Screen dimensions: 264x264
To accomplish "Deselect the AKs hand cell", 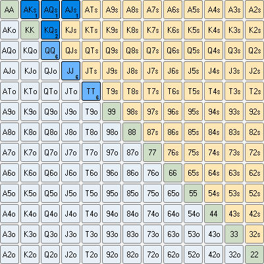I will pos(30,9).
